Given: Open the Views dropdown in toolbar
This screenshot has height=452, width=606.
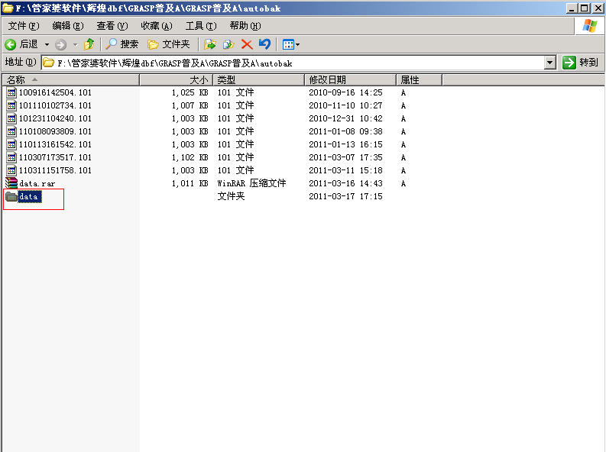Looking at the screenshot, I should 291,44.
